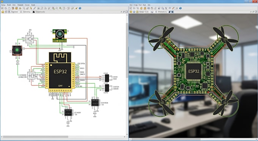Image resolution: width=258 pixels, height=141 pixels.
Task: Click the schematic scroll left arrow
Action: (x=2, y=137)
